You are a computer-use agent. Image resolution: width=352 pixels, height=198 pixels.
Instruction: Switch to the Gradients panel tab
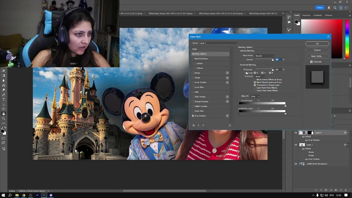click(x=318, y=15)
